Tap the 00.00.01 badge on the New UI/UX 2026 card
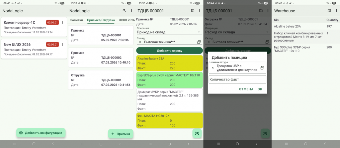Screen dimensions: 340x148 (52, 45)
